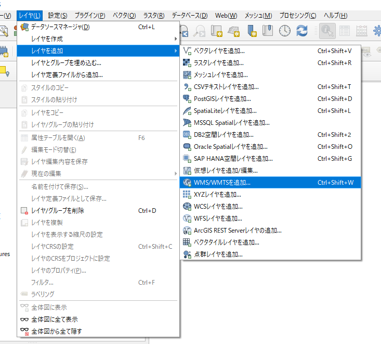This screenshot has width=381, height=344.
Task: Open the プラグイン(P) menu
Action: pyautogui.click(x=90, y=16)
